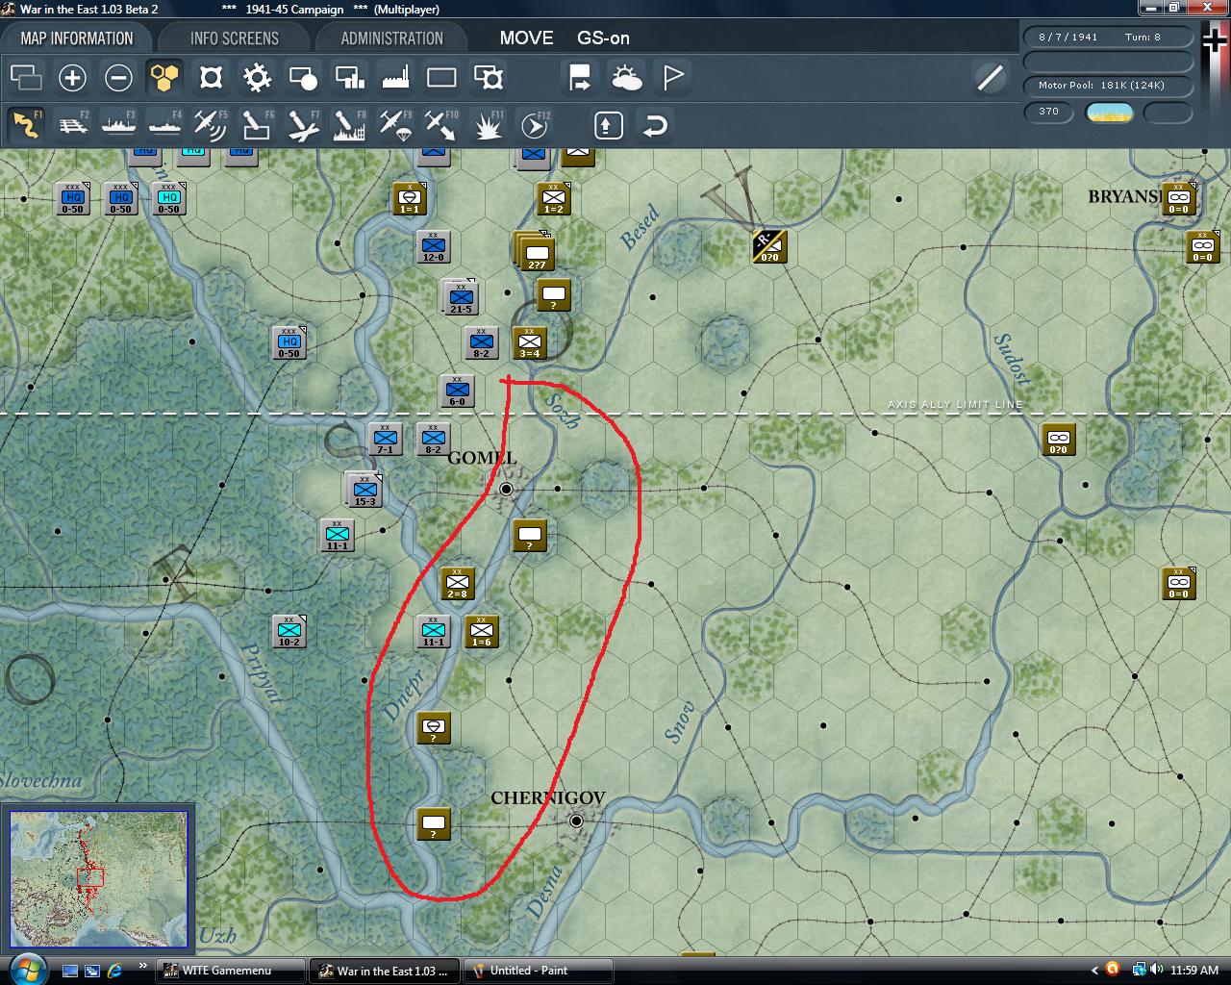
Task: Zoom out the map with minus icon
Action: click(118, 78)
